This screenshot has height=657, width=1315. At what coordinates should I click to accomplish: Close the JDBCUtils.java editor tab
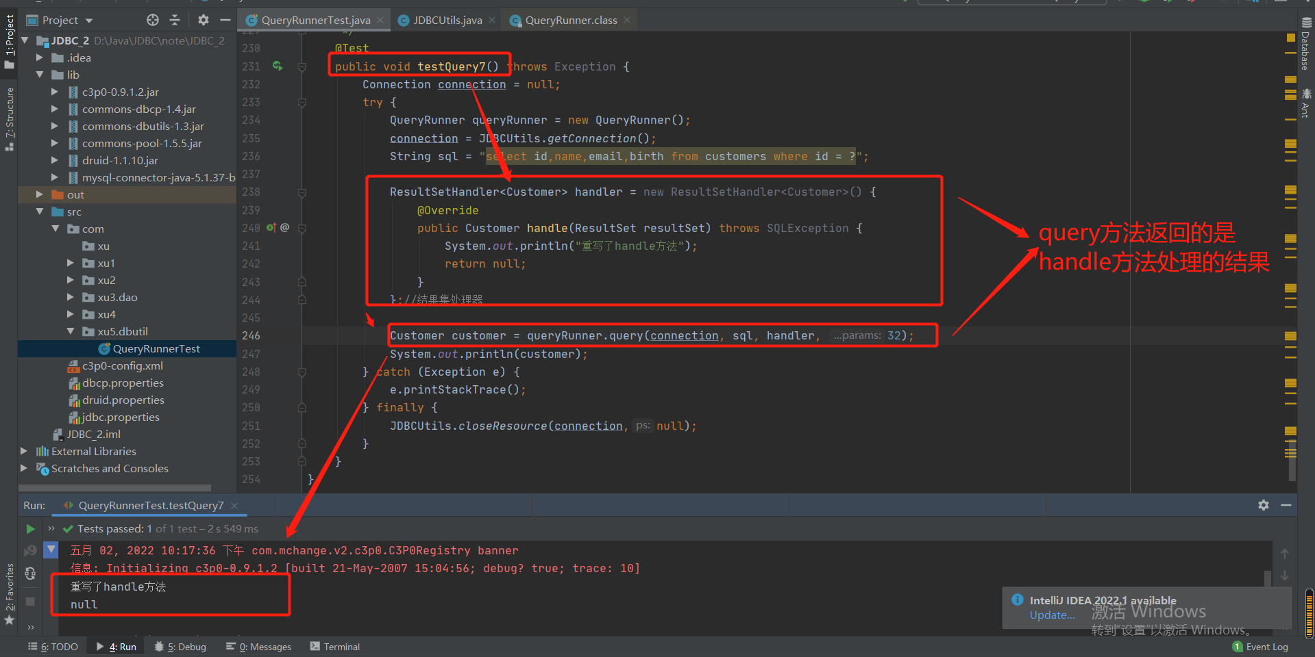(492, 20)
